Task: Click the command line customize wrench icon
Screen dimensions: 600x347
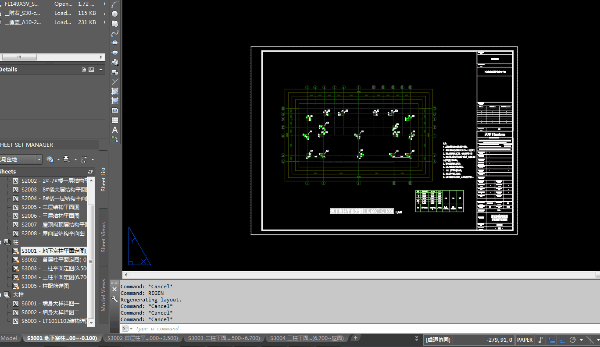Action: (114, 299)
